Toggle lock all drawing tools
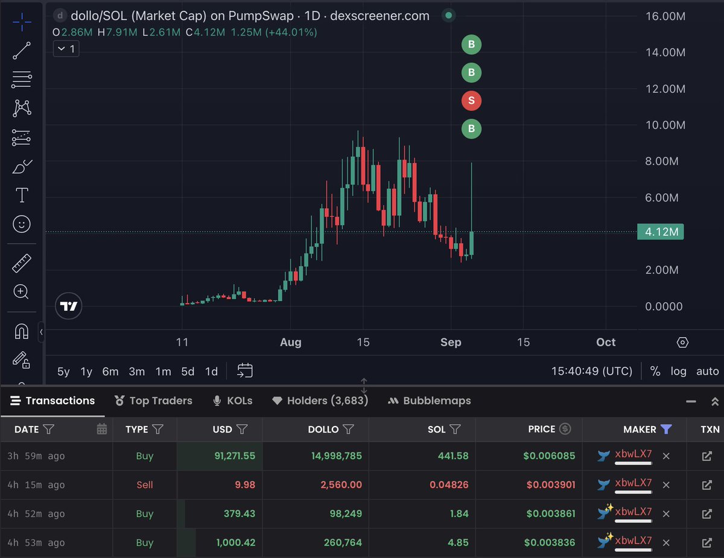 point(22,360)
